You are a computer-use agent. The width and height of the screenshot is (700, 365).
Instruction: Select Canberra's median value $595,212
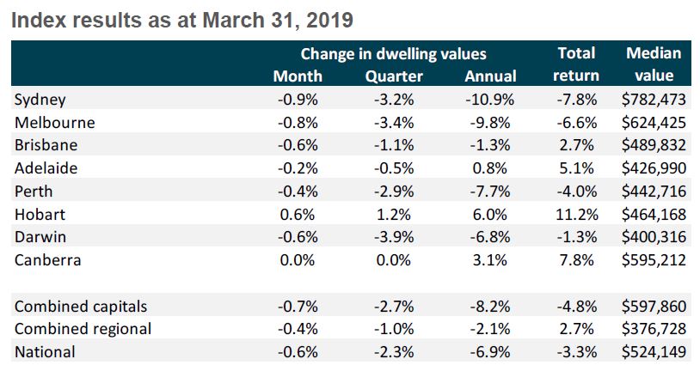pyautogui.click(x=654, y=259)
